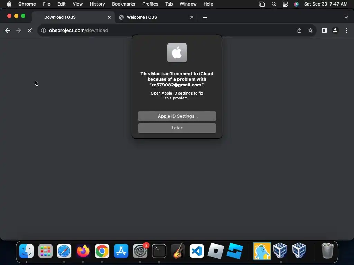
Task: Open the Help menu
Action: 208,4
